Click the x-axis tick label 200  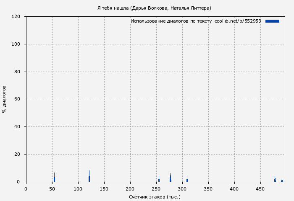130,189
